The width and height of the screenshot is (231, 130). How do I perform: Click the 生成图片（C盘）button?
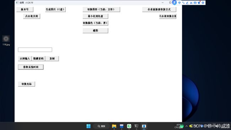click(x=55, y=10)
